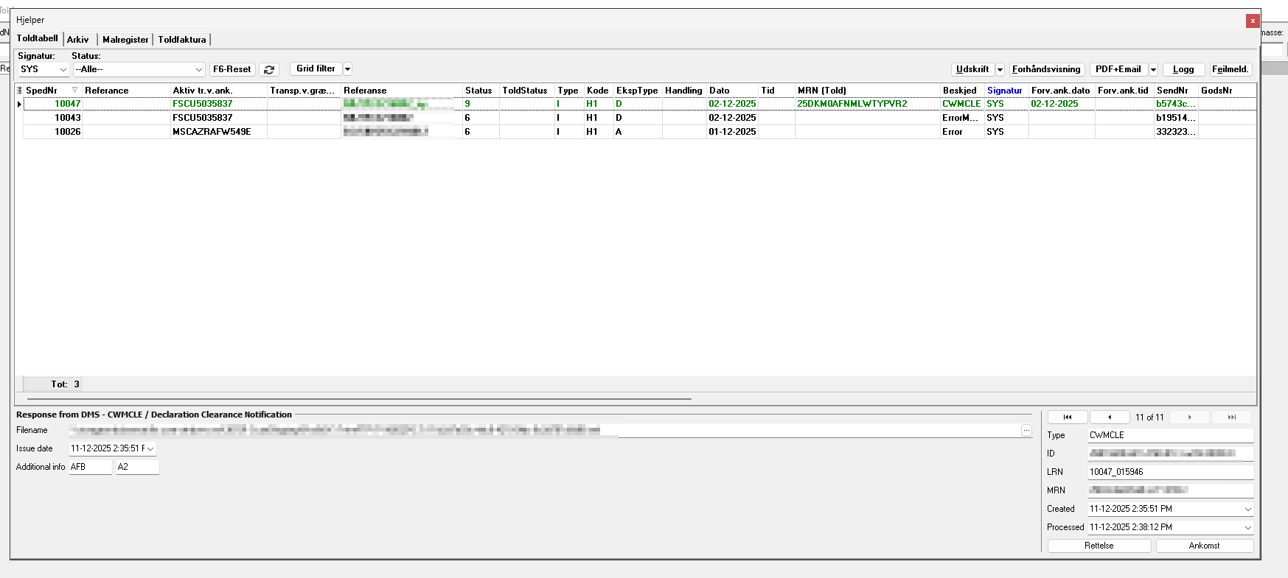Image resolution: width=1288 pixels, height=578 pixels.
Task: Click the SpedNr column sort arrow
Action: (x=74, y=91)
